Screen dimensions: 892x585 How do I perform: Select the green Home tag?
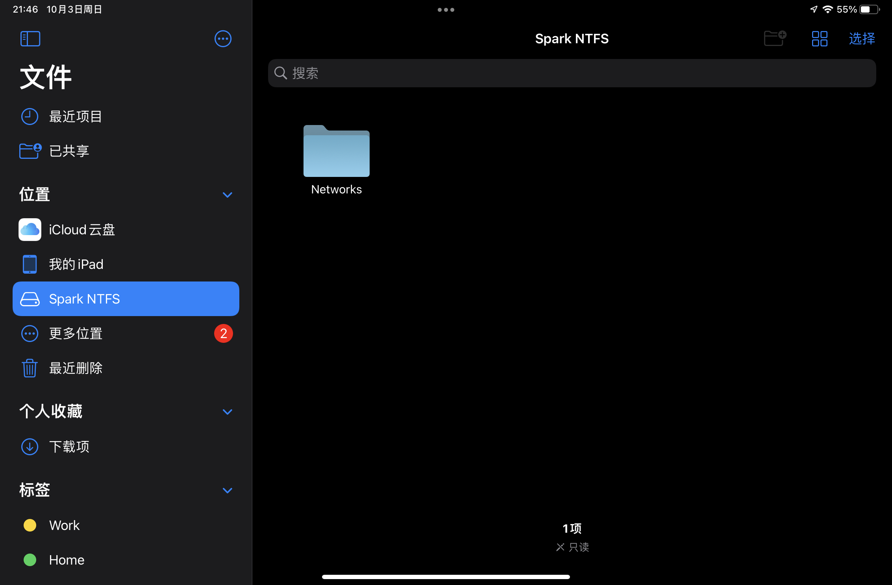66,560
